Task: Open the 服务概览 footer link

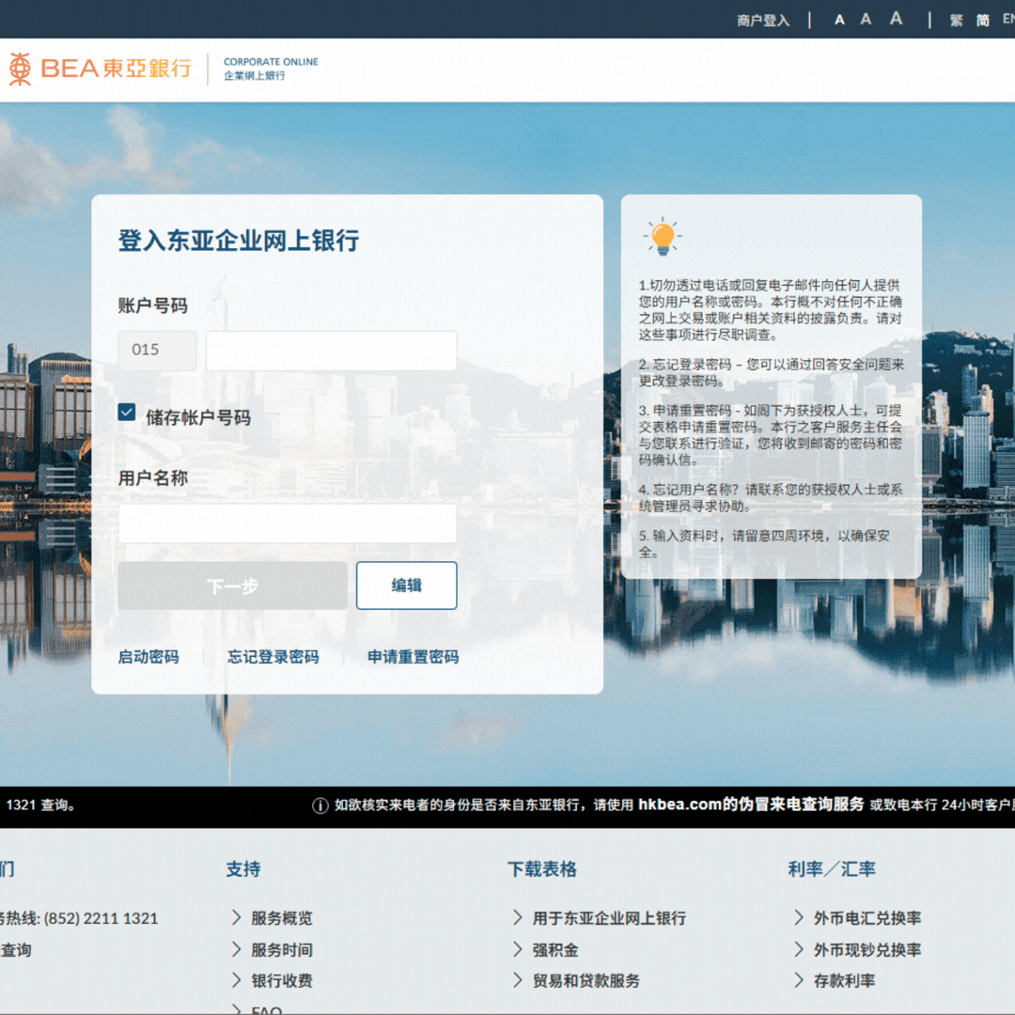Action: point(282,918)
